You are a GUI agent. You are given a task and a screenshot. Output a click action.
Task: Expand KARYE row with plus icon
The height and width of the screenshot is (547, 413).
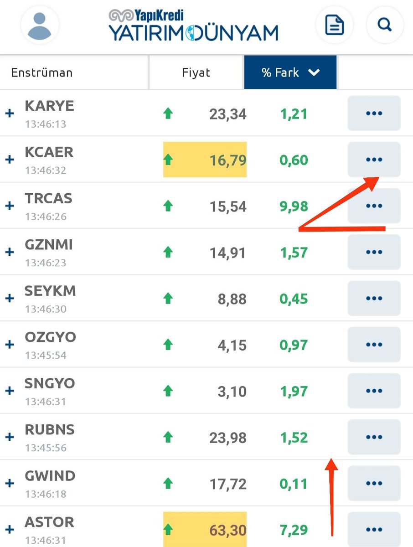pos(10,114)
